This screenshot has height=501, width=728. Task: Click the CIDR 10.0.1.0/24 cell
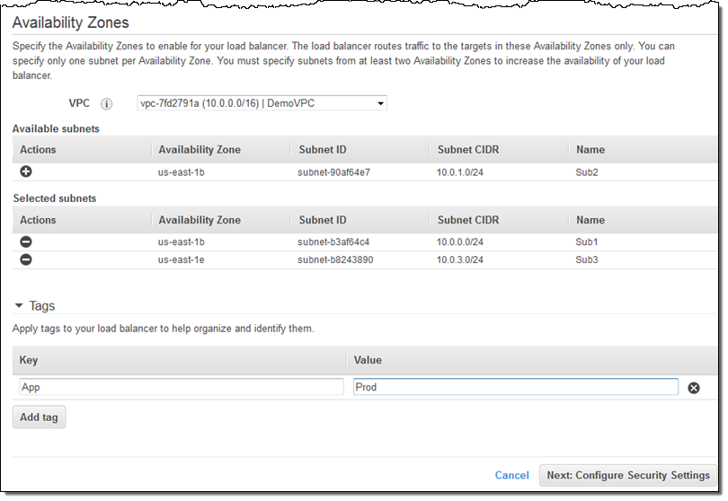coord(459,172)
